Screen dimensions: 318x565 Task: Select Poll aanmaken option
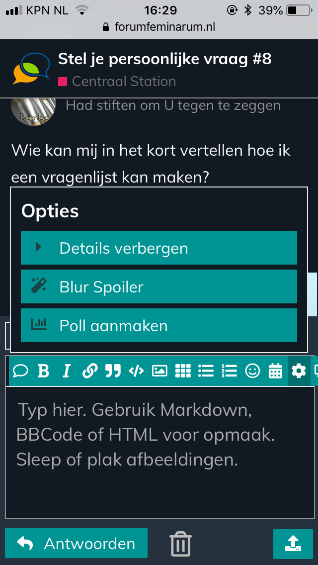159,325
